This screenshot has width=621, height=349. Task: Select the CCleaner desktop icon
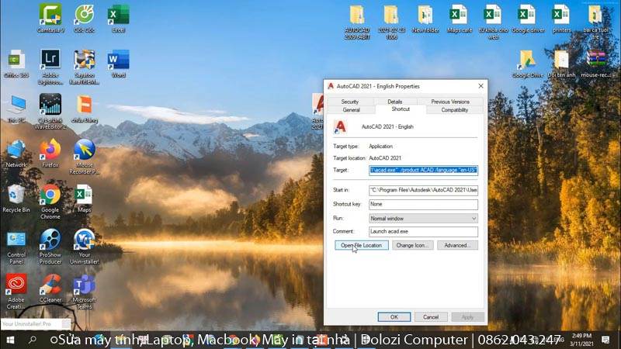50,285
